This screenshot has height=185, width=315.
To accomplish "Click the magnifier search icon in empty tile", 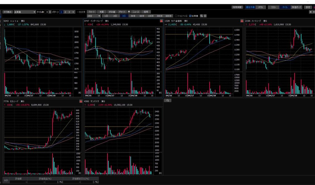I will (x=167, y=101).
